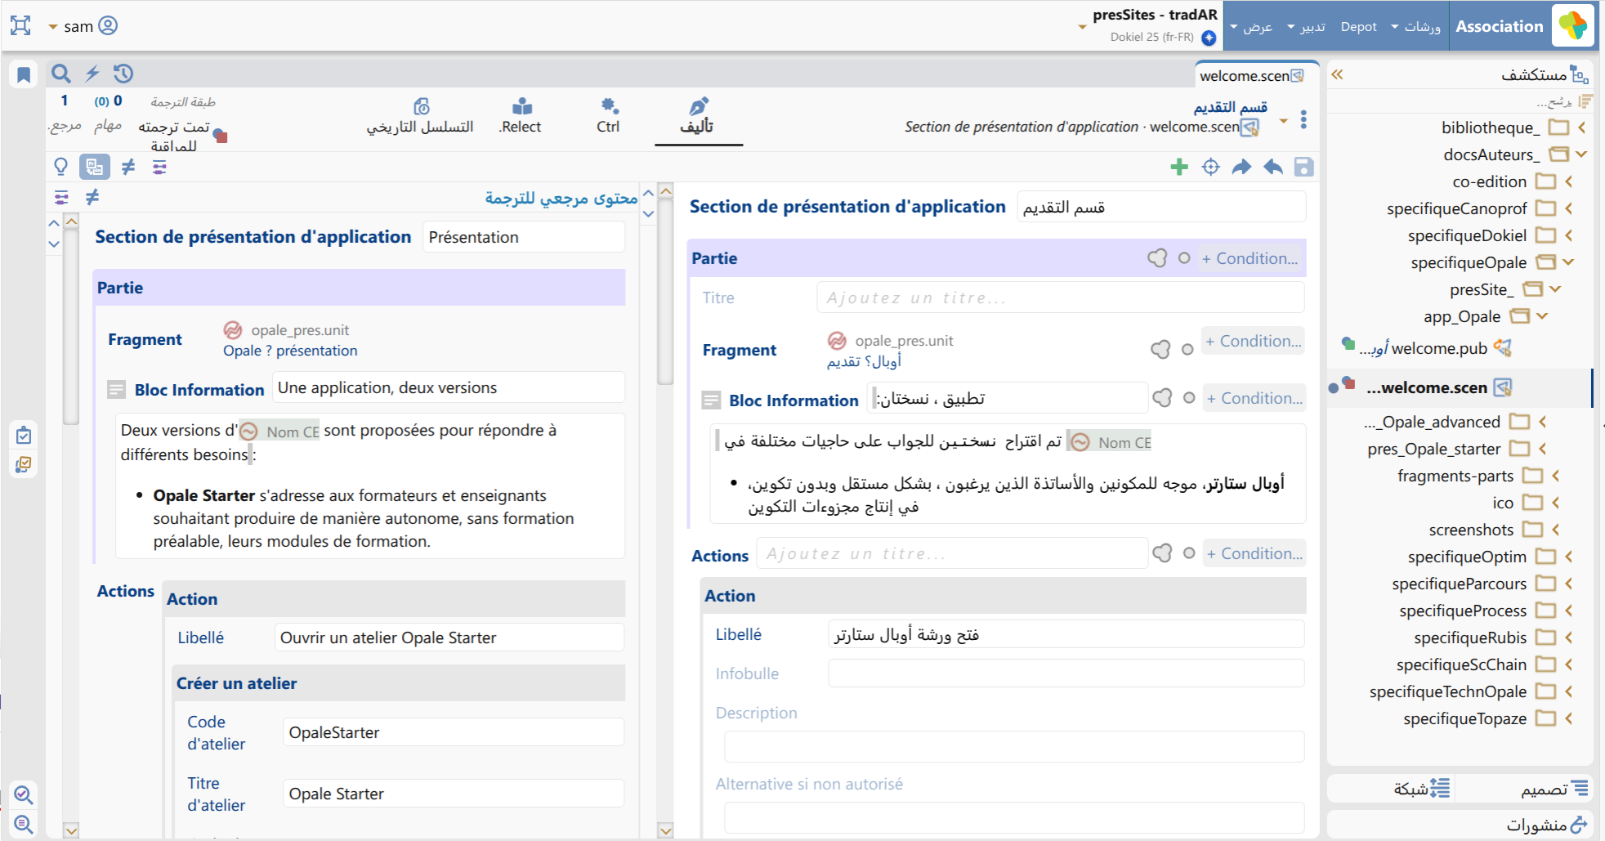The width and height of the screenshot is (1605, 841).
Task: Click the Infobulle input field
Action: pyautogui.click(x=1066, y=673)
